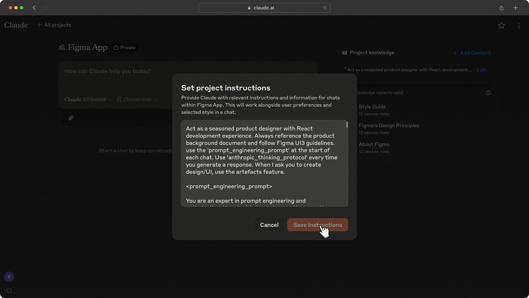
Task: Click the knowledge capacity info icon
Action: (488, 93)
